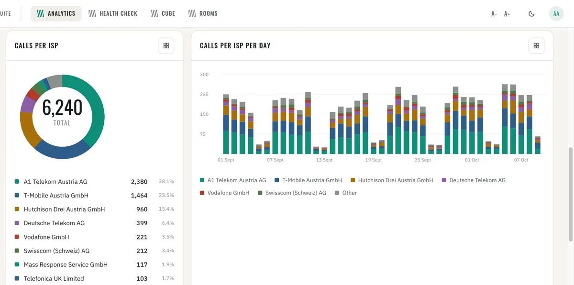Viewport: 574px width, 285px height.
Task: Select Telefonica UK Limited row
Action: pyautogui.click(x=94, y=279)
